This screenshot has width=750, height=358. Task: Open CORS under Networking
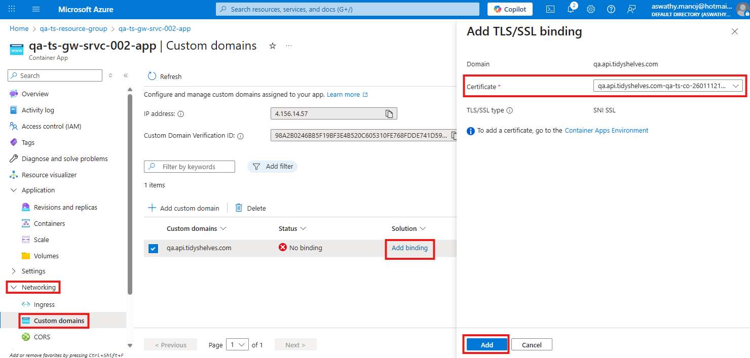(x=42, y=337)
